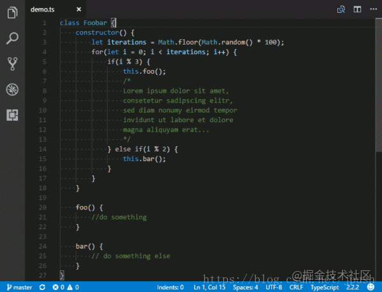Click '//do something' comment
This screenshot has width=382, height=292.
pos(119,218)
